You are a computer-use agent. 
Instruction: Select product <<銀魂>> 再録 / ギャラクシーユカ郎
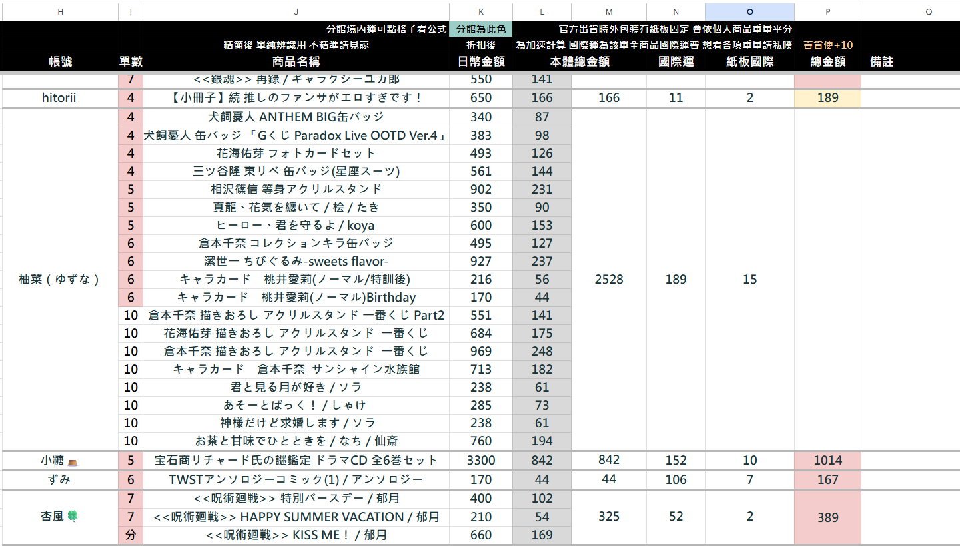click(x=296, y=79)
